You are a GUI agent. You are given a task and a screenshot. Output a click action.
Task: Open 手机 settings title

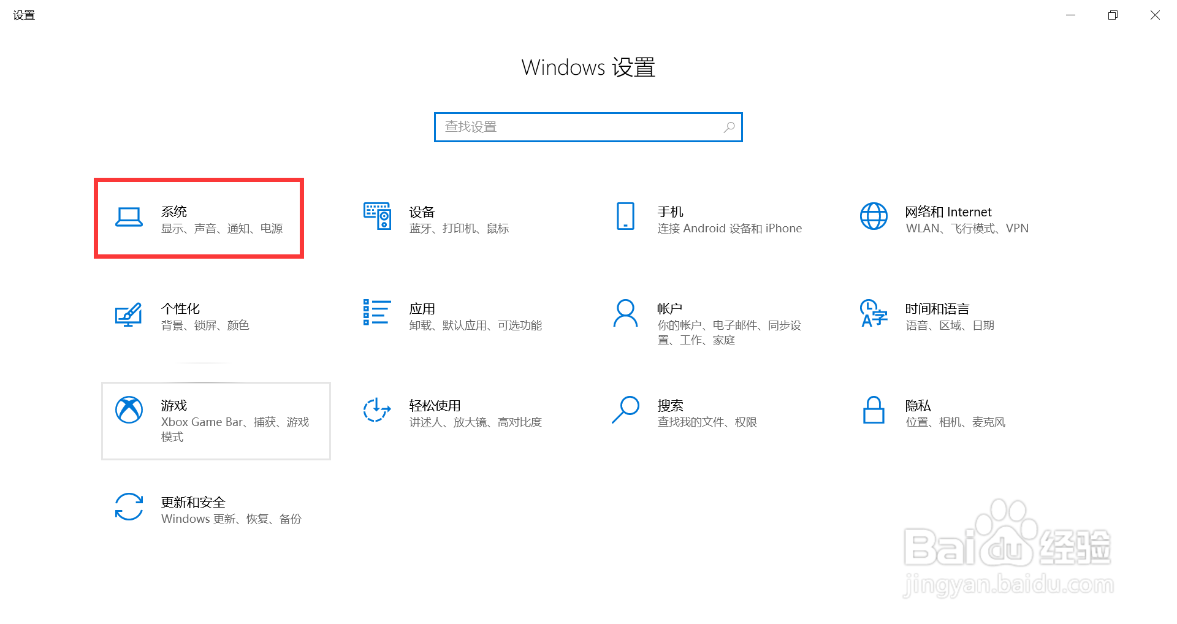(x=670, y=211)
